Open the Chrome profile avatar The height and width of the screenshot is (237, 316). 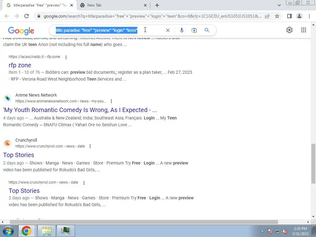coord(299,16)
